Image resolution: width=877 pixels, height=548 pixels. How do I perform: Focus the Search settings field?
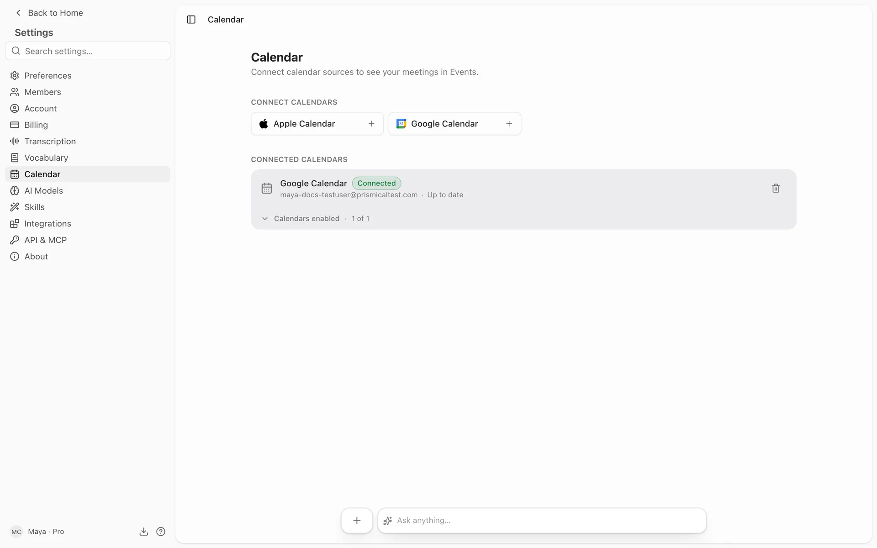pos(88,51)
